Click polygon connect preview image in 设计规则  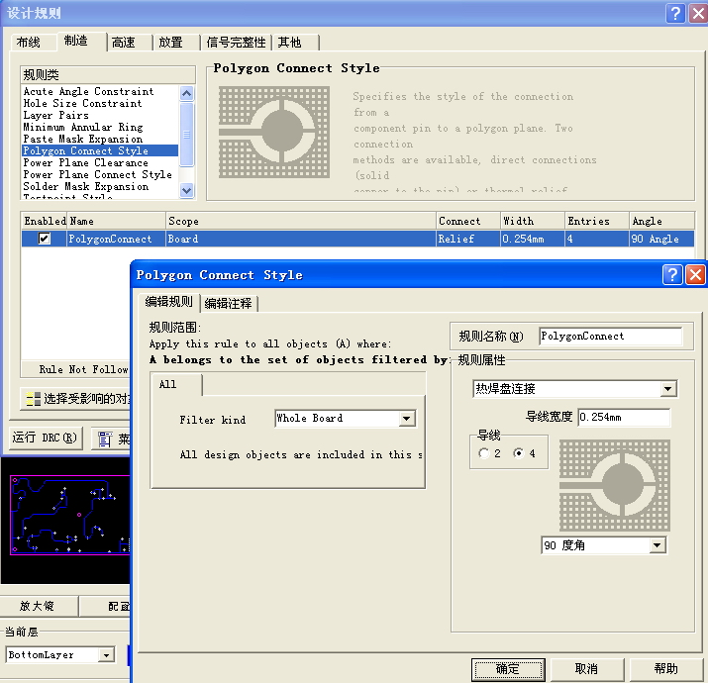(x=274, y=132)
